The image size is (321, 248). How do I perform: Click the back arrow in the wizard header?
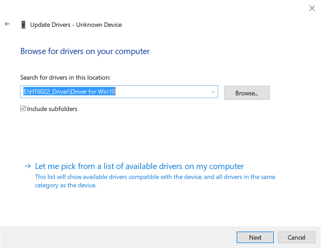7,24
